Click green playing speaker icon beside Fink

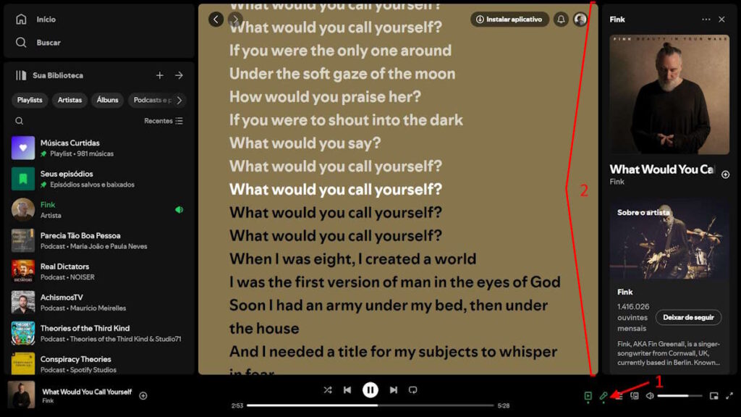tap(179, 210)
